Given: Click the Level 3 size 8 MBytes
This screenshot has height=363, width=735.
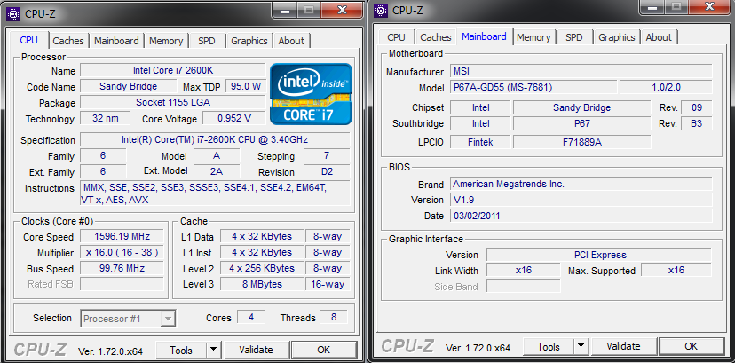Looking at the screenshot, I should (x=262, y=284).
